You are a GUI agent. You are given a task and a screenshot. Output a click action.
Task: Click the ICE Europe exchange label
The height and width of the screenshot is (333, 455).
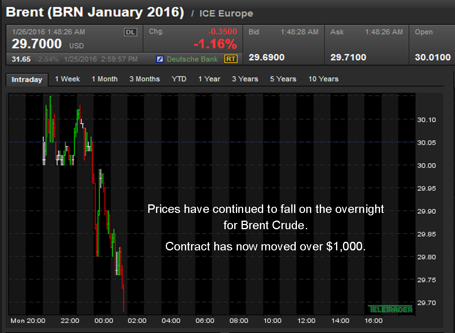click(x=226, y=13)
